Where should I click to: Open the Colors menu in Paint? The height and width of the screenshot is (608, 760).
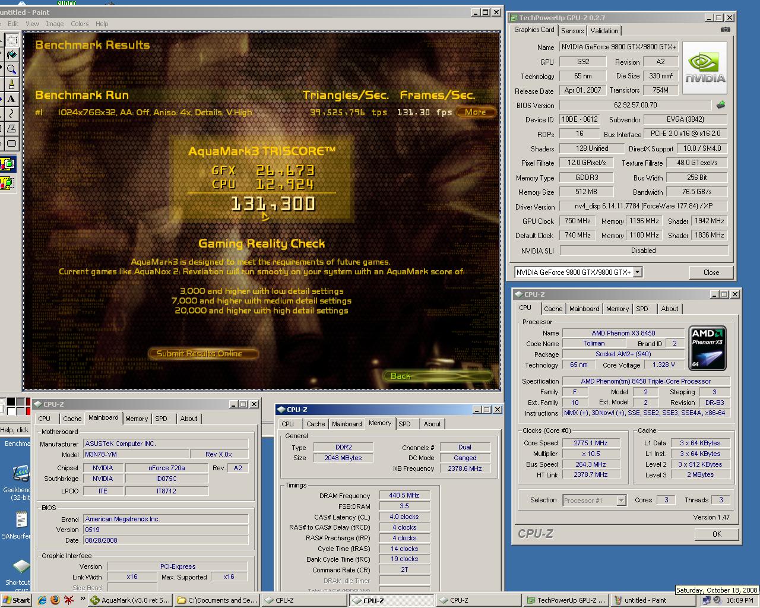(80, 24)
